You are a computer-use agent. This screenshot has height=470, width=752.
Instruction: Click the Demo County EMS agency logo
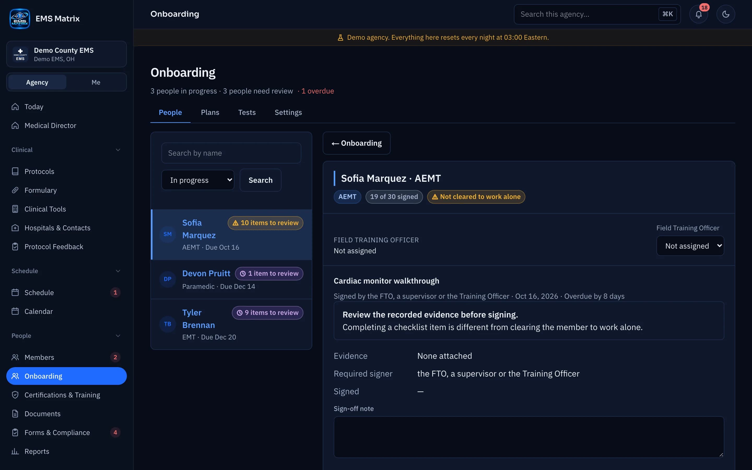click(x=20, y=54)
